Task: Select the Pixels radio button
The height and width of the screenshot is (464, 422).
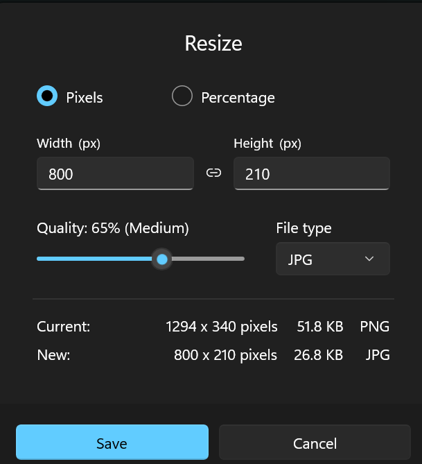Action: click(x=46, y=96)
